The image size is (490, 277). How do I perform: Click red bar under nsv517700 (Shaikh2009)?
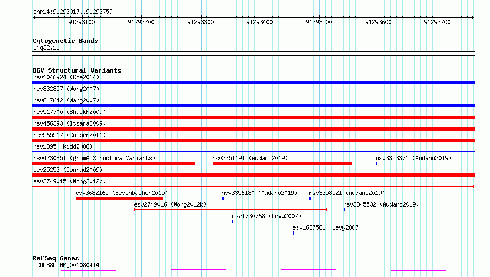coord(253,117)
